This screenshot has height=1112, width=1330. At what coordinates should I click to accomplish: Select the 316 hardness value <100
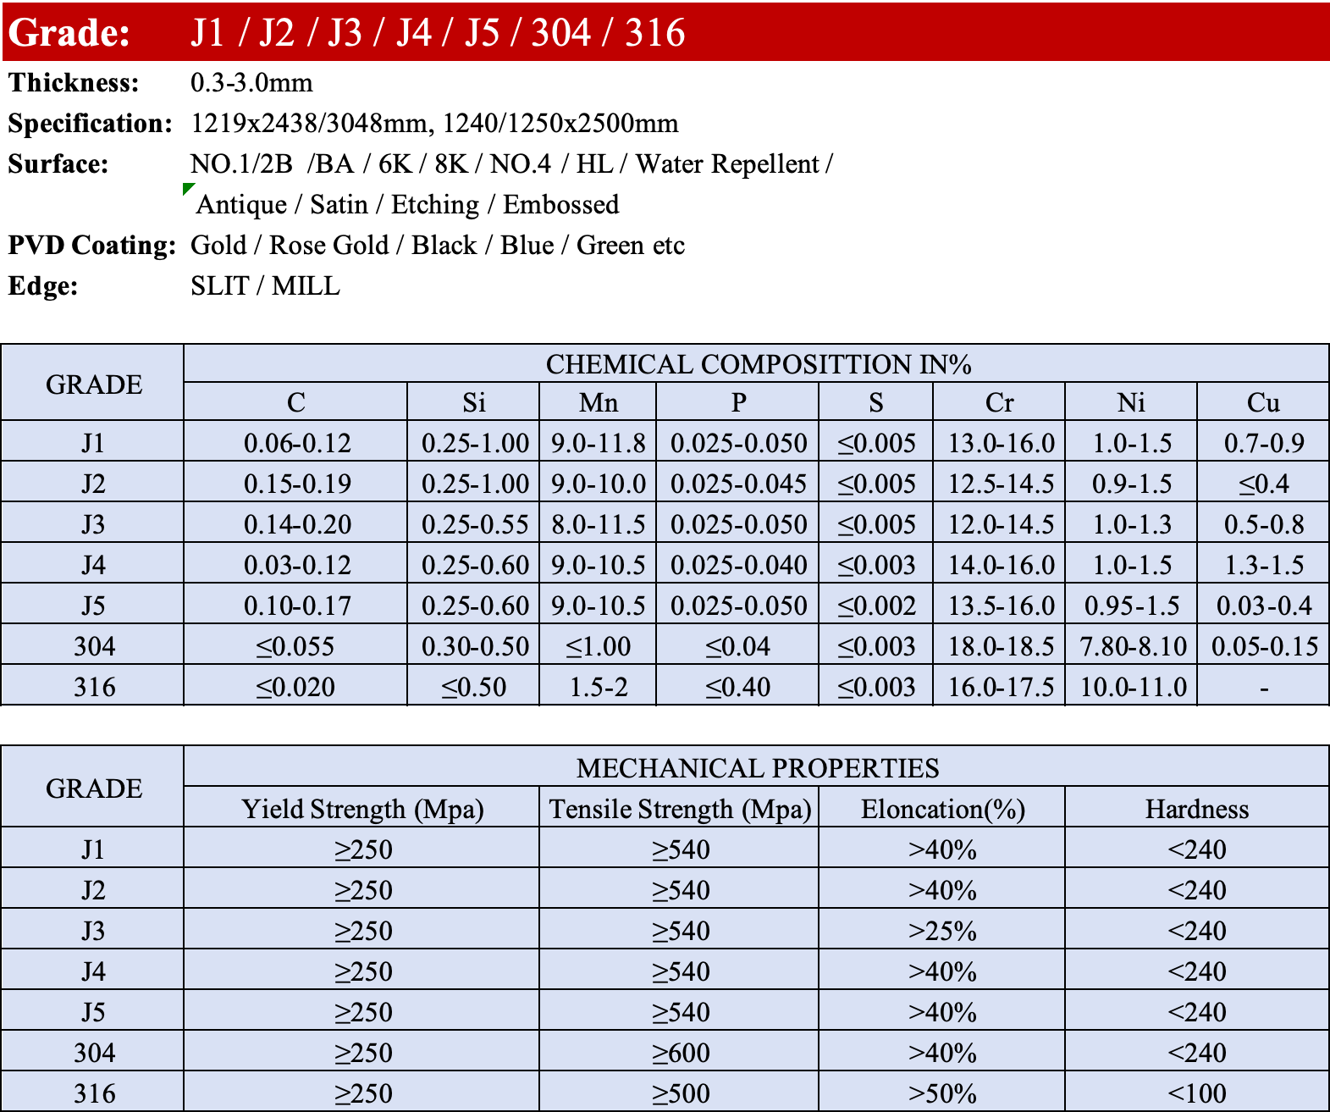pyautogui.click(x=1196, y=1093)
